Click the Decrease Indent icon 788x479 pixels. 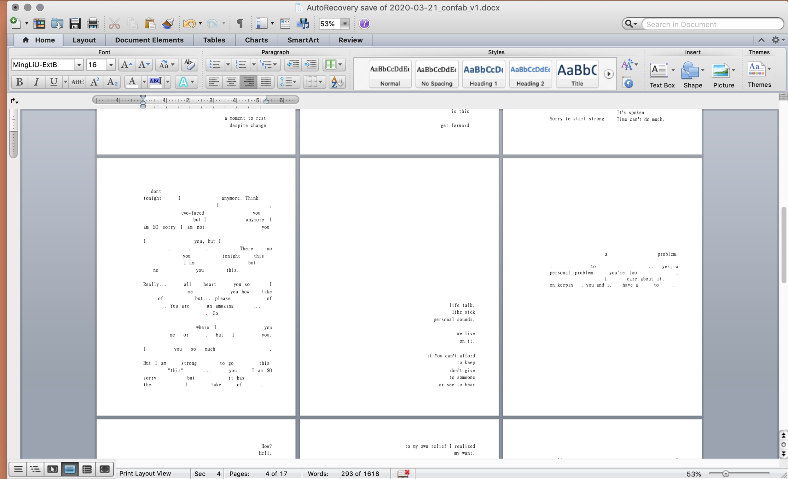(x=293, y=65)
